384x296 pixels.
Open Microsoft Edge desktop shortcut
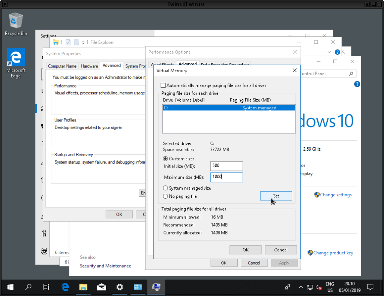click(16, 63)
